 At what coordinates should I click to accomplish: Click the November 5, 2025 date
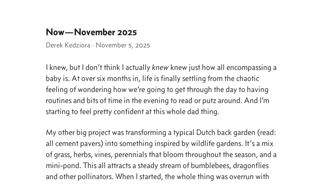tap(123, 45)
